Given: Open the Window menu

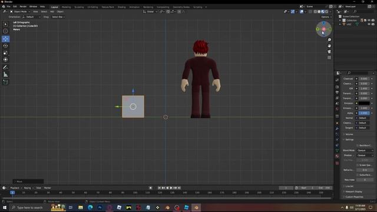Looking at the screenshot, I should click(x=33, y=6).
